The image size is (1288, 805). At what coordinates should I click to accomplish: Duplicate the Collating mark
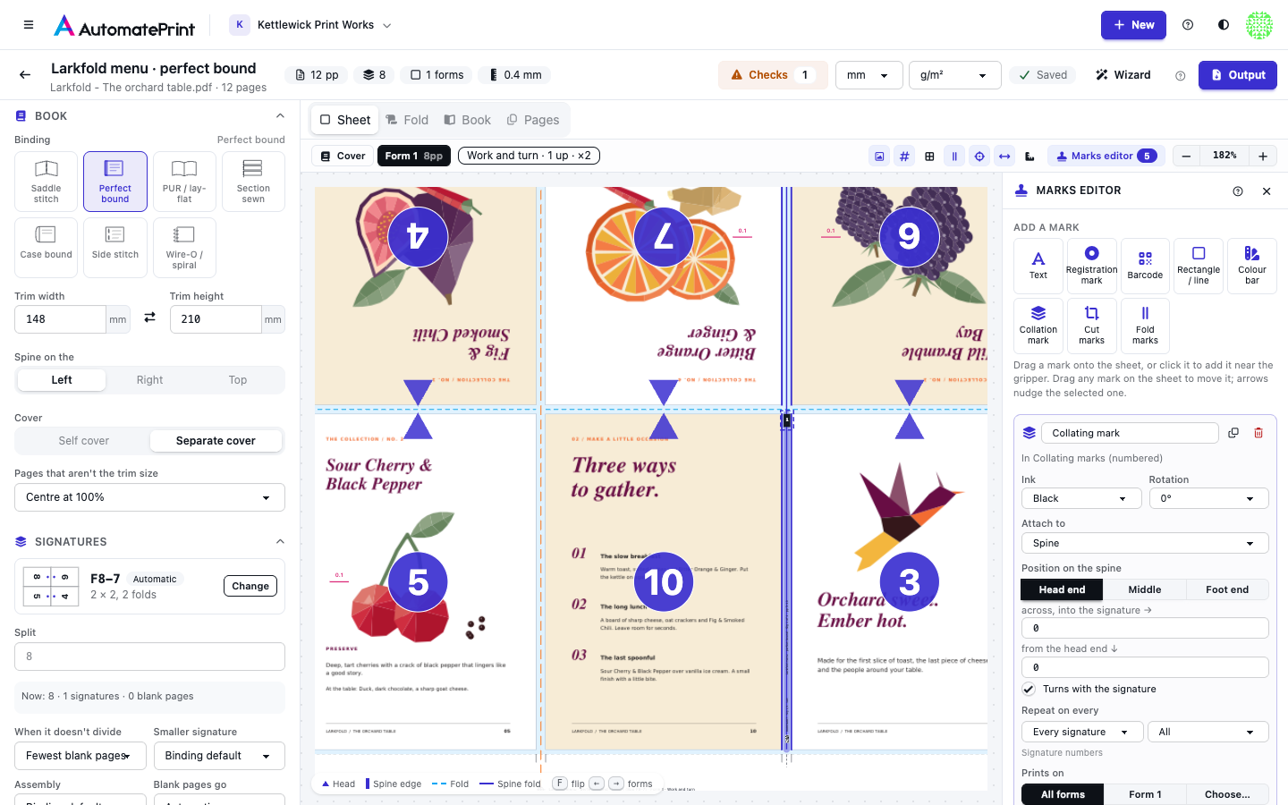(x=1233, y=433)
